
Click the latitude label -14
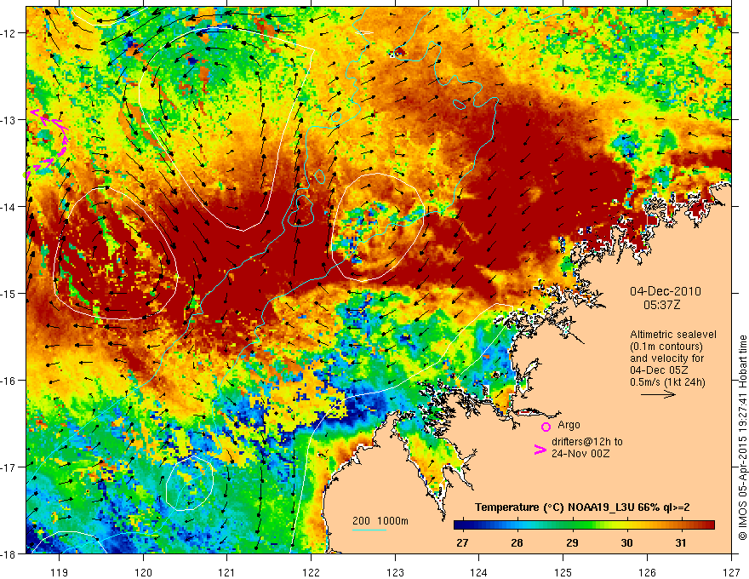click(x=9, y=207)
